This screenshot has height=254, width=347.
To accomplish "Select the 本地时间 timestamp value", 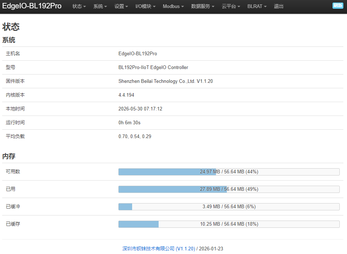I will coord(140,109).
